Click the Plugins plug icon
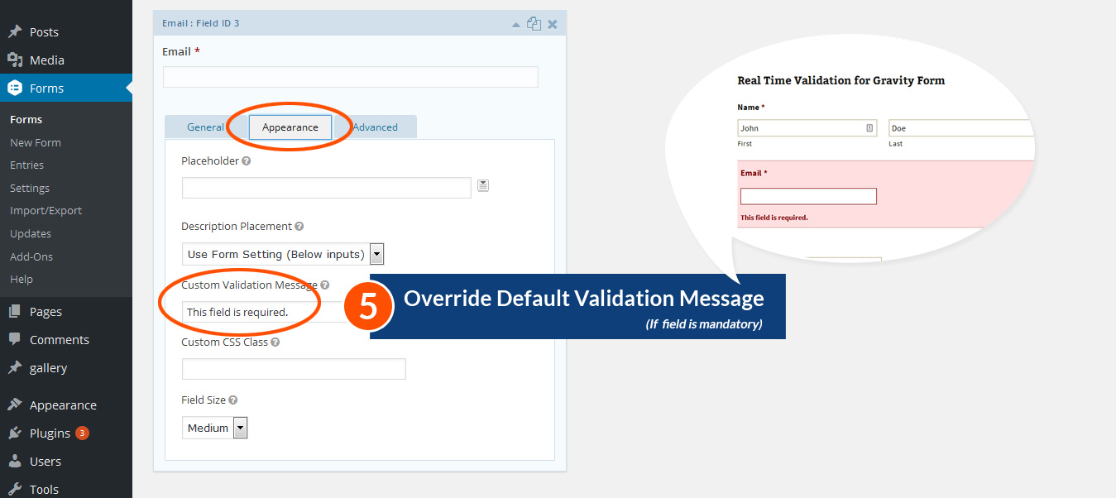Viewport: 1116px width, 498px height. [15, 433]
